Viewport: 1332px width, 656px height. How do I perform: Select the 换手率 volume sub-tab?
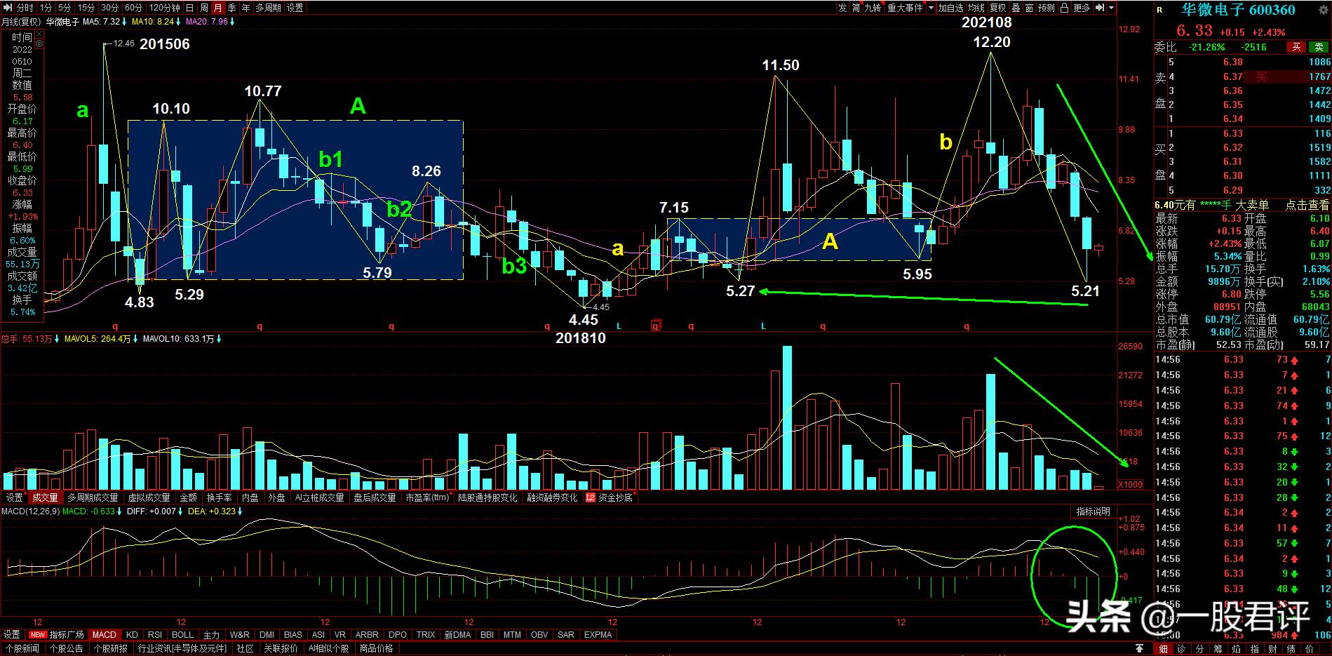tap(220, 497)
